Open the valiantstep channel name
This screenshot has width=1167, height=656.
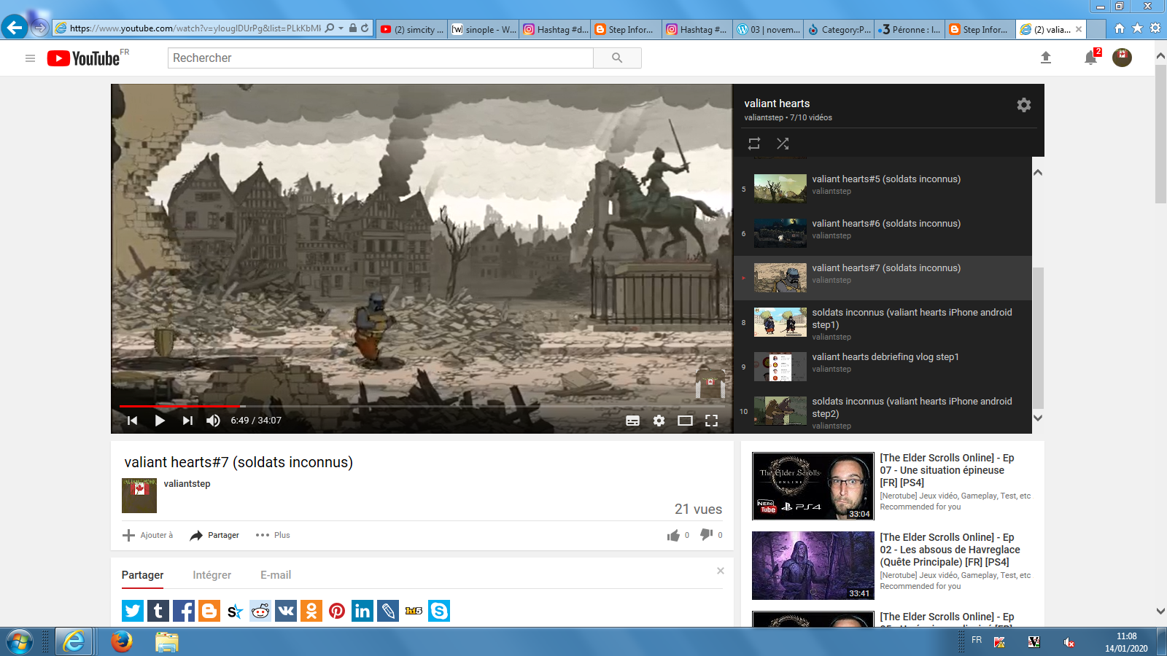click(x=187, y=484)
